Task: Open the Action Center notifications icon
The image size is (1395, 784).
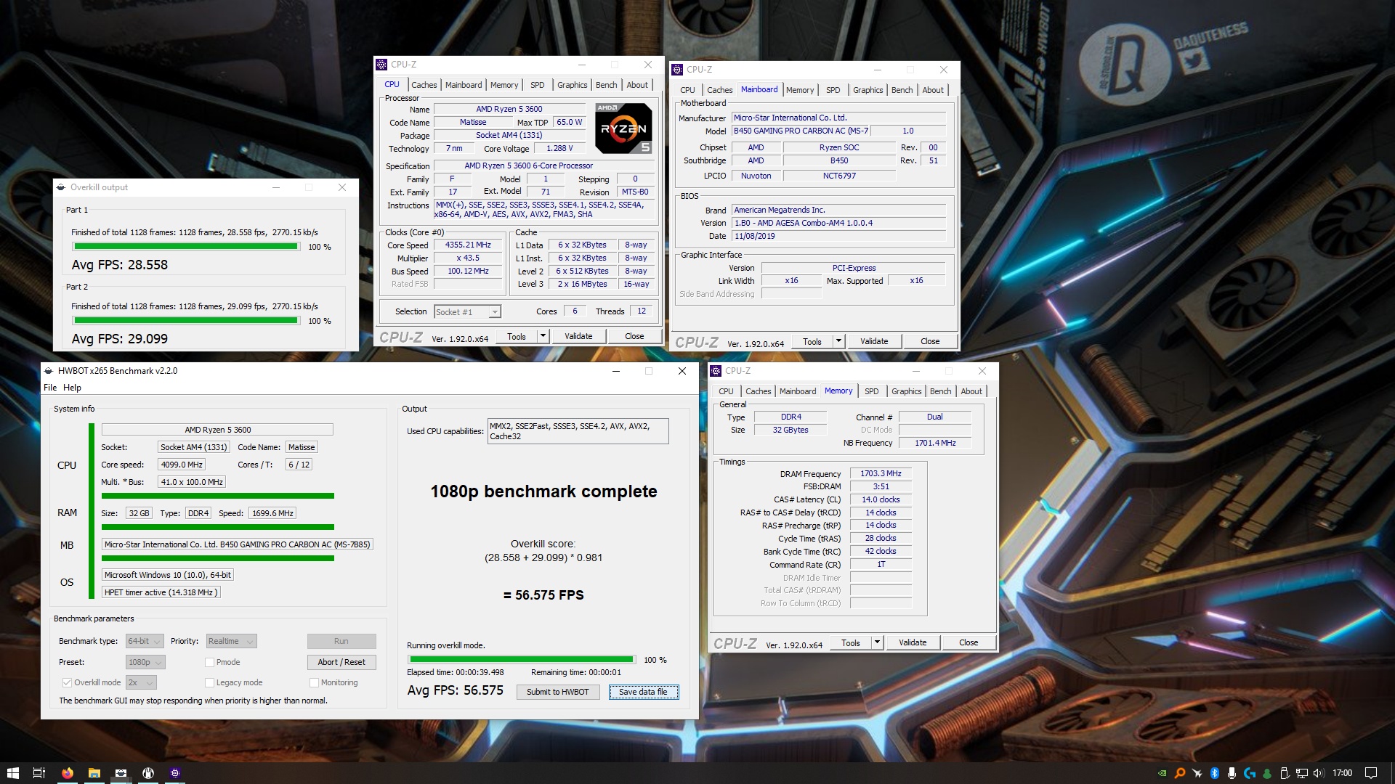Action: (x=1371, y=773)
